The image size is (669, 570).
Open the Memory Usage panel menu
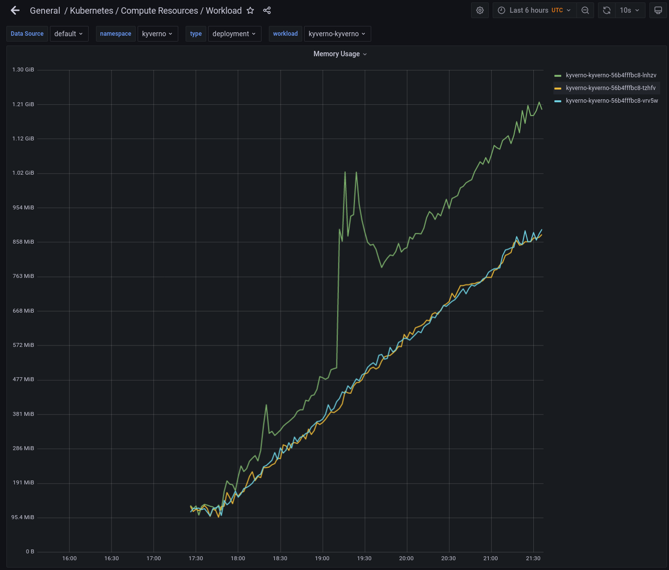[x=340, y=54]
